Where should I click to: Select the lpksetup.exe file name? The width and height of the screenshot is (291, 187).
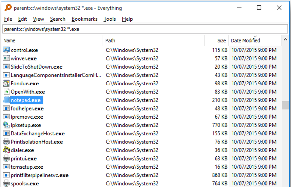point(26,125)
